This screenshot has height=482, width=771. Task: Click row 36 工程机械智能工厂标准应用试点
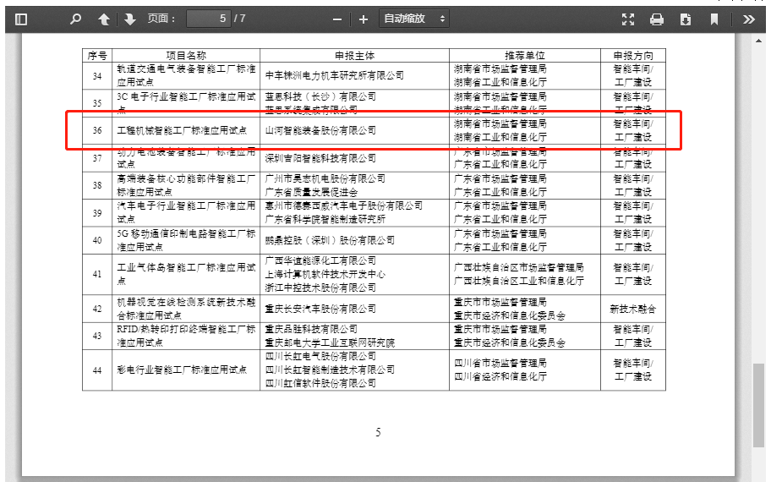click(182, 130)
